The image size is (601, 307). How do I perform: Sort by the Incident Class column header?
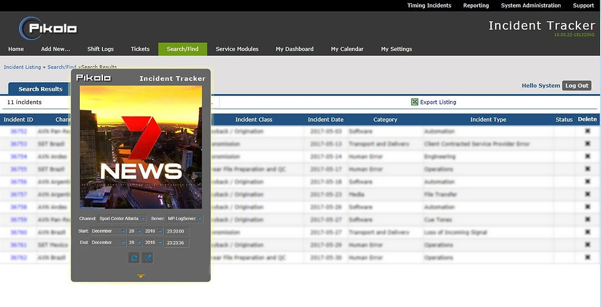coord(254,119)
